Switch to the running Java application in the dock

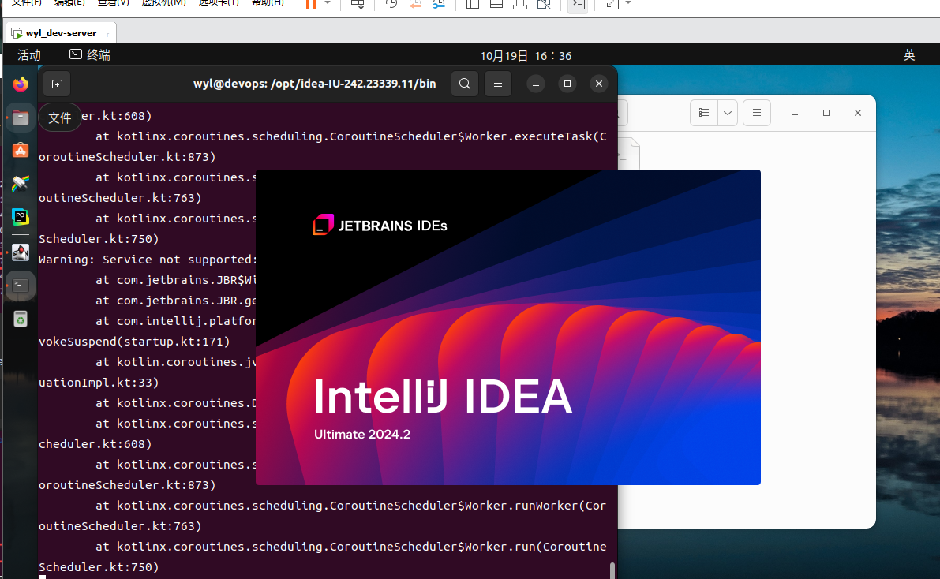pyautogui.click(x=19, y=252)
